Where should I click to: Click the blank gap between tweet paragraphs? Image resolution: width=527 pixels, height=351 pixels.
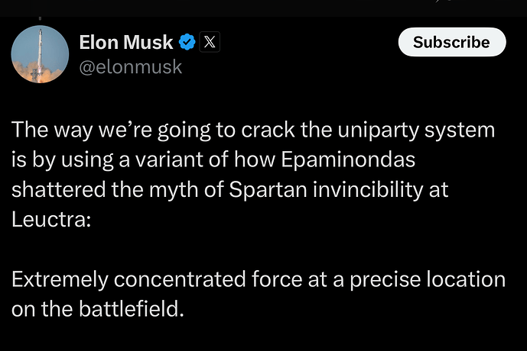tap(259, 250)
